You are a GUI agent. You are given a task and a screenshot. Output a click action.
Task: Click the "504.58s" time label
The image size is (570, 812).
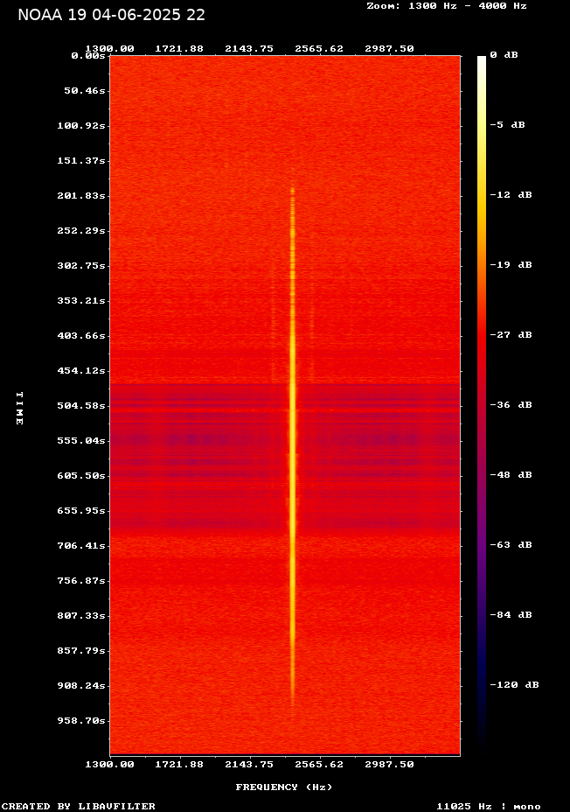[81, 405]
